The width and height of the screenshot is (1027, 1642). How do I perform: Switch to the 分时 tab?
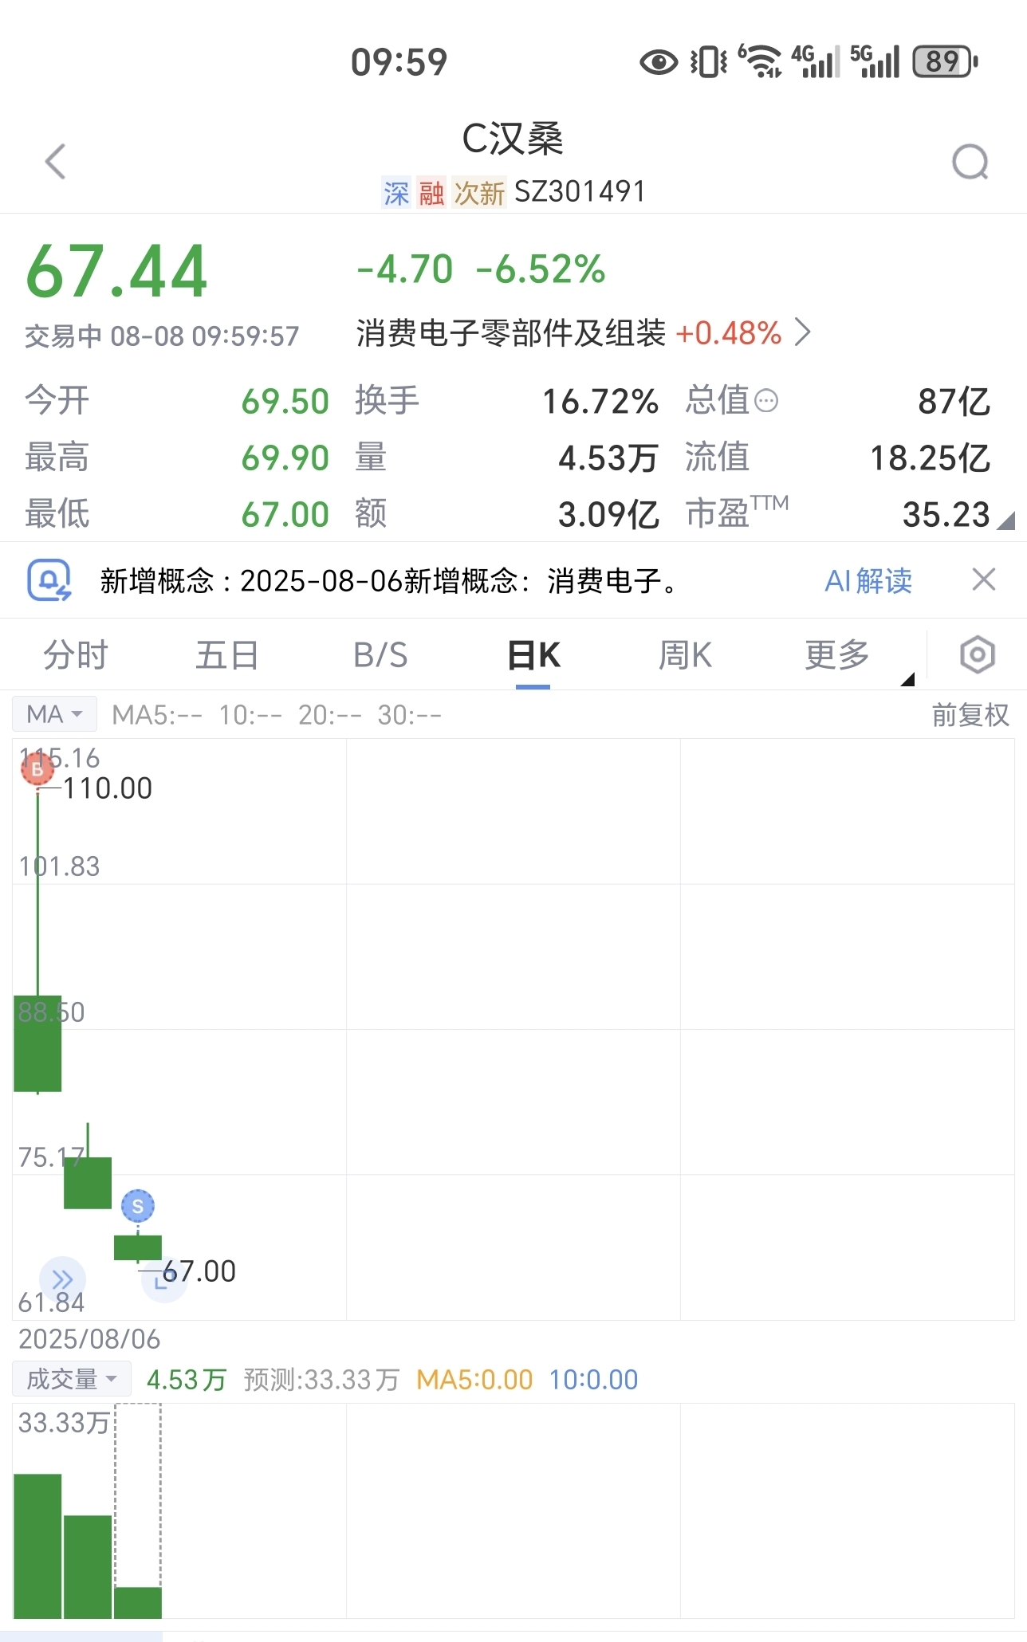point(76,655)
